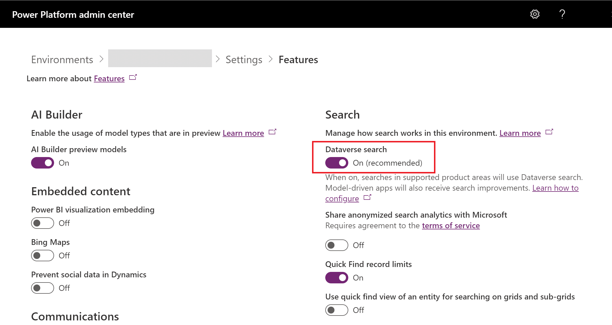The width and height of the screenshot is (612, 325).
Task: Click external link icon after configure link
Action: (367, 198)
